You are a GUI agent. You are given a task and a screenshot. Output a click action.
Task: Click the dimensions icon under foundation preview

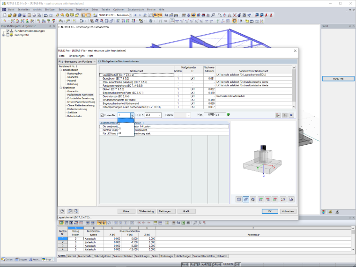[283, 200]
